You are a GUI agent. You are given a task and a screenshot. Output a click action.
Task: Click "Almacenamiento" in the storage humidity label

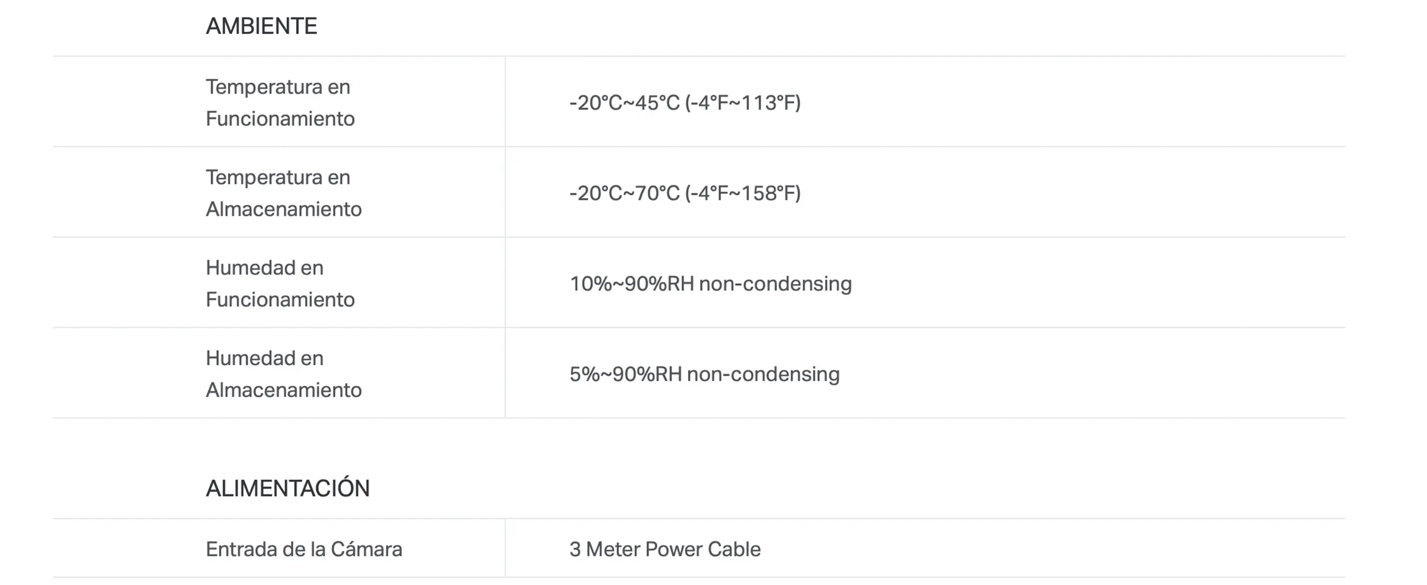(x=283, y=390)
